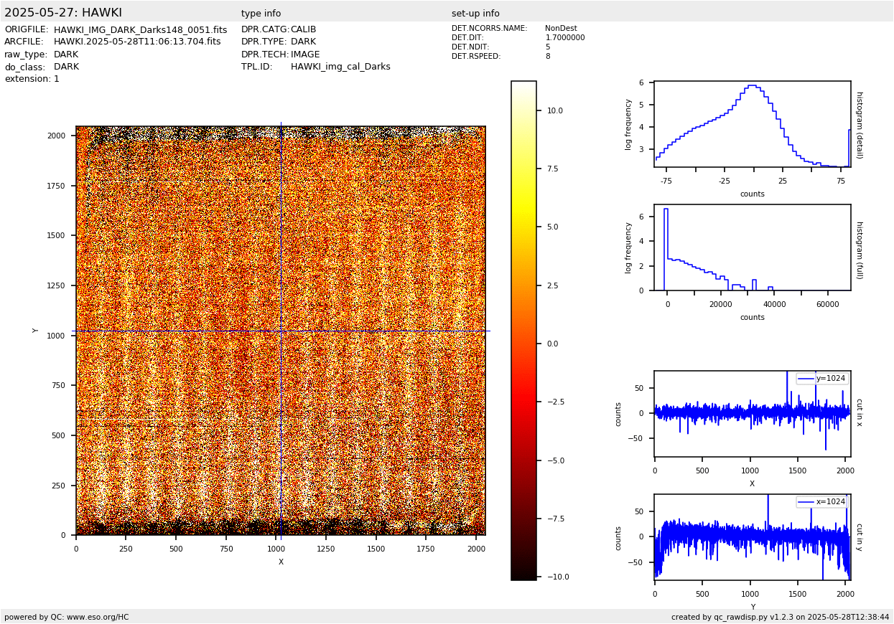Select the ARCFILE archive filename text
The width and height of the screenshot is (894, 624).
137,42
